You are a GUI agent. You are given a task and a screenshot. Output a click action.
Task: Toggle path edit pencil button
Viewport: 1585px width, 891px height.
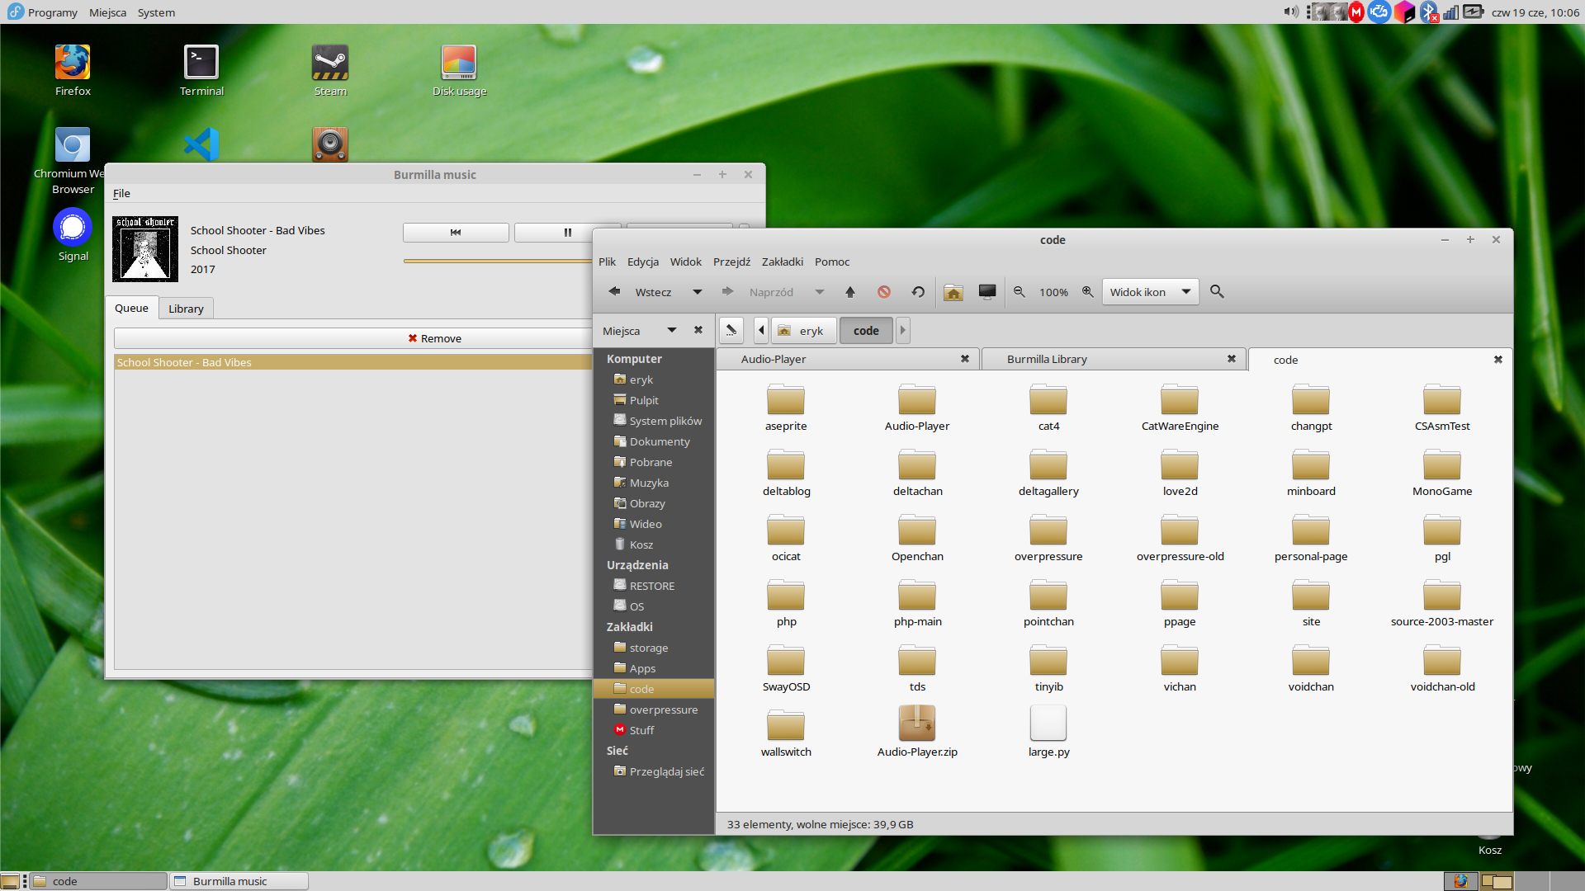[x=731, y=331]
